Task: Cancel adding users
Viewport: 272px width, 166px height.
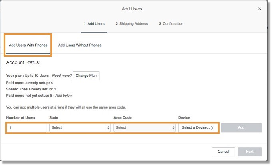Action: (x=223, y=152)
